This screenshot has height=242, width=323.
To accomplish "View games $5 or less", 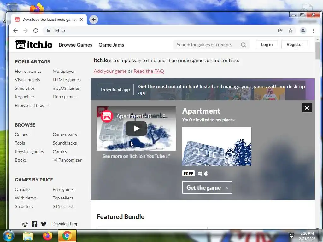I will 24,206.
